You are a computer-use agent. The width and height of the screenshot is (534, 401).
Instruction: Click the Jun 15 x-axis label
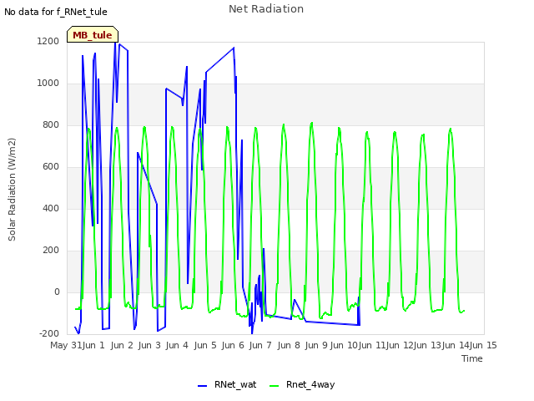(x=483, y=345)
